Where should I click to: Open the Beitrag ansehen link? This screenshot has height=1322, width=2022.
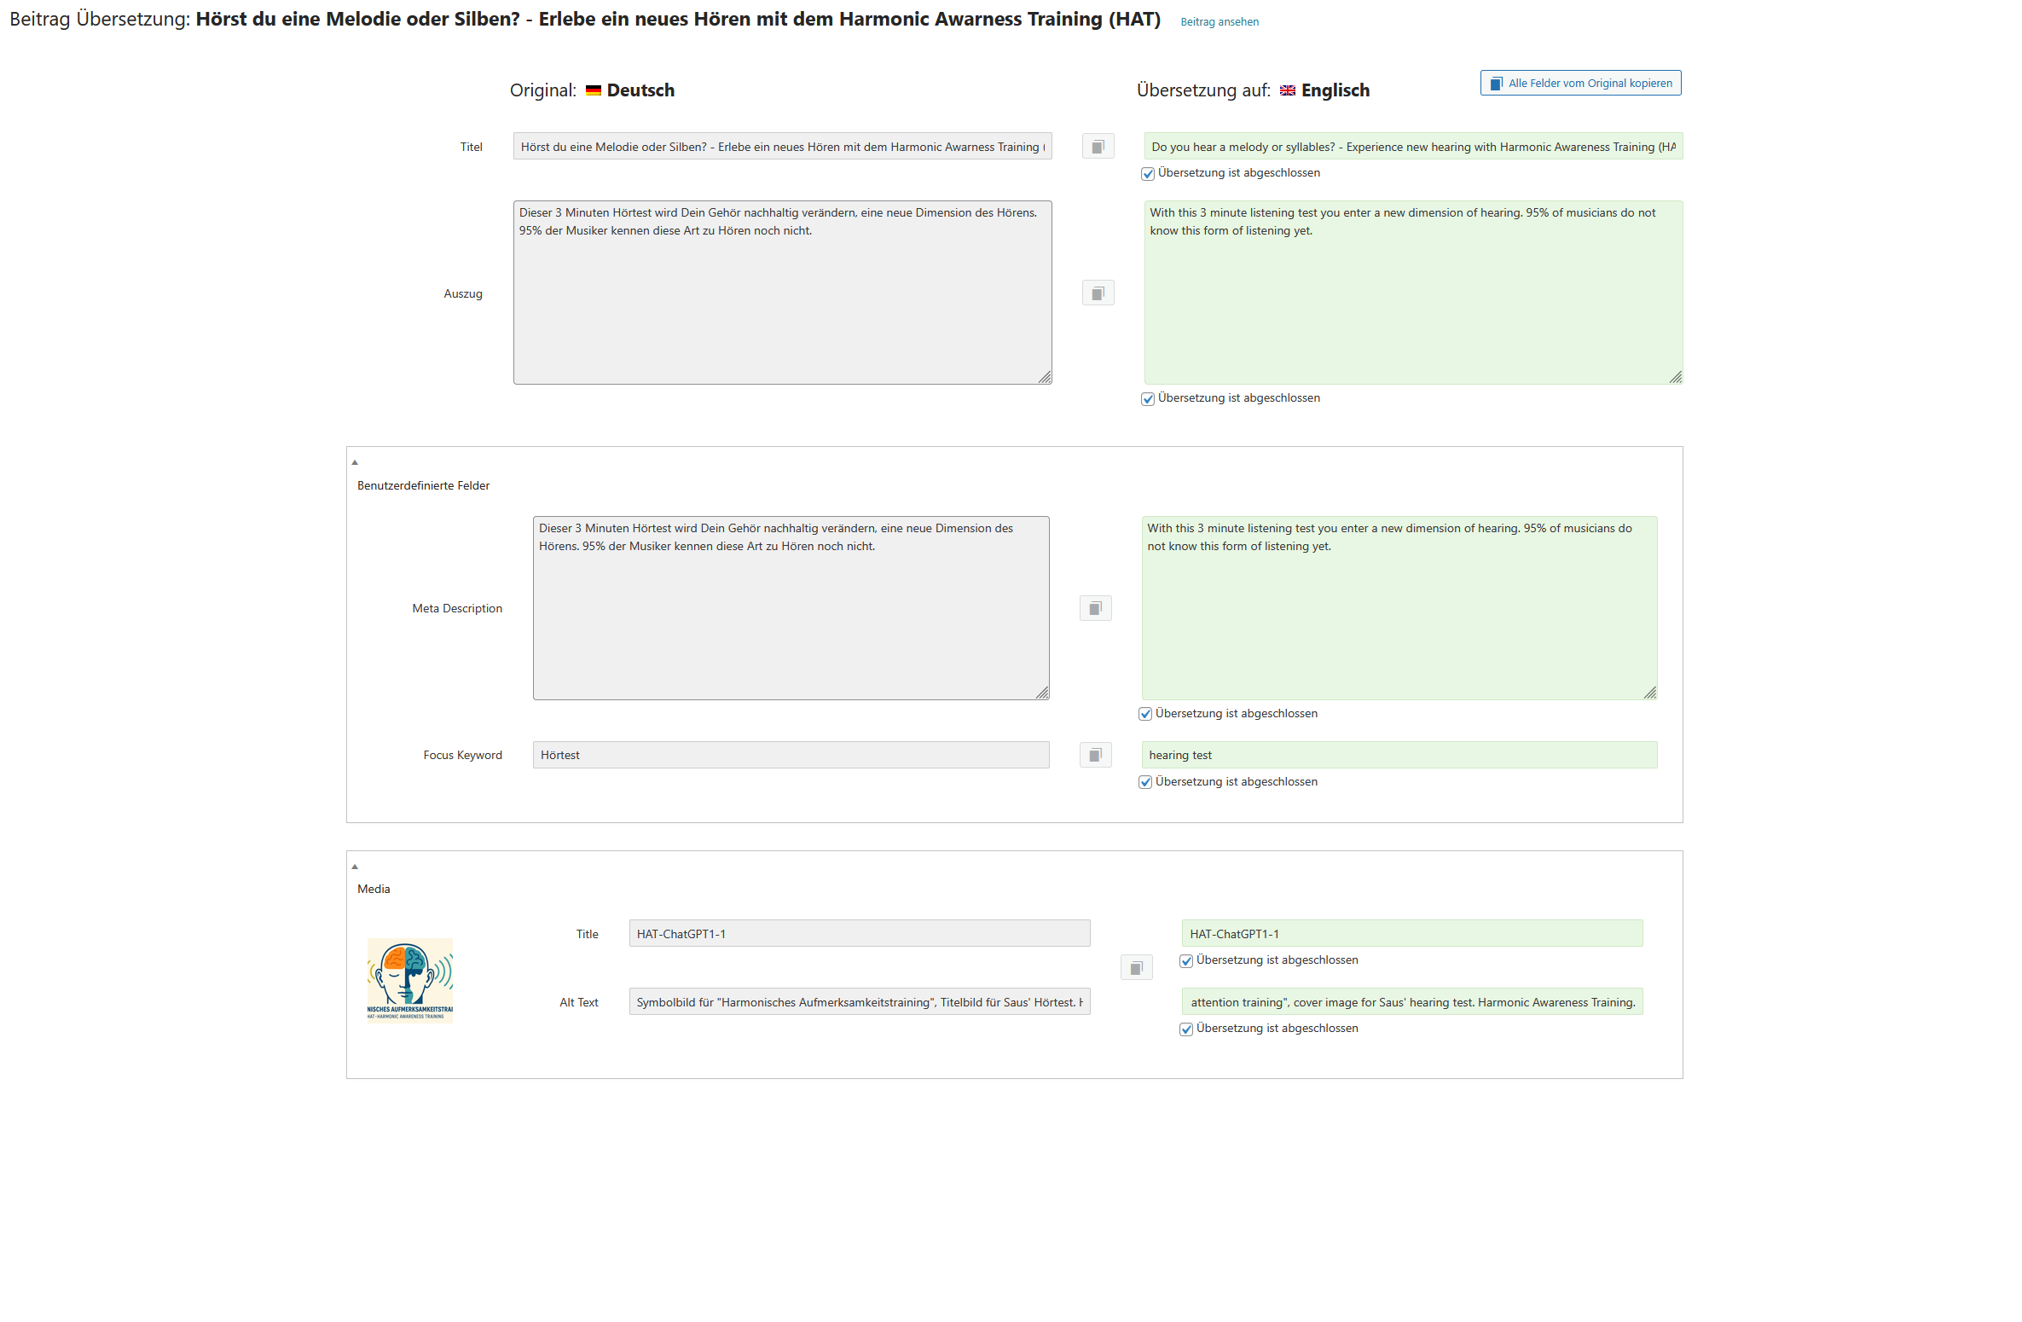1219,22
